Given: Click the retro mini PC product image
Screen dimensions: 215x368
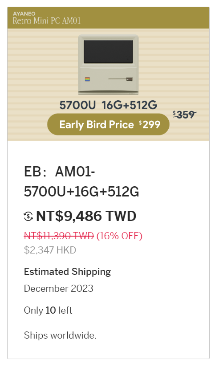Looking at the screenshot, I should [108, 65].
